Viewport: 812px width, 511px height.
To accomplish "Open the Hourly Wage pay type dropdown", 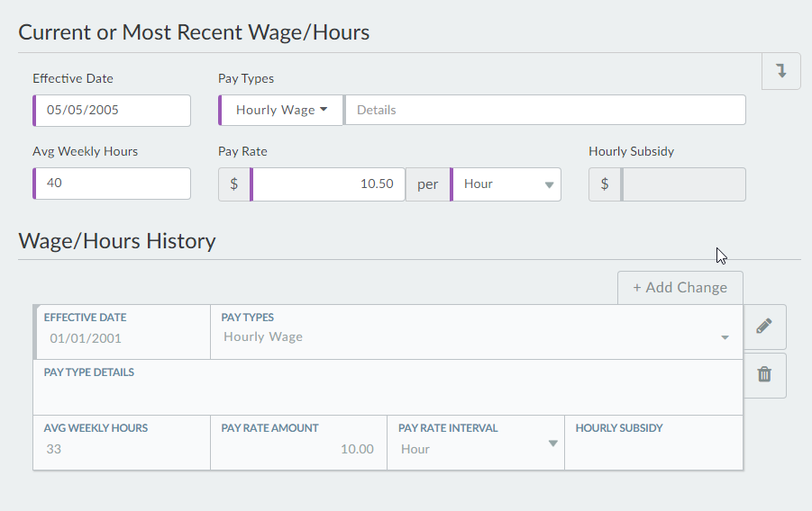I will pyautogui.click(x=281, y=111).
